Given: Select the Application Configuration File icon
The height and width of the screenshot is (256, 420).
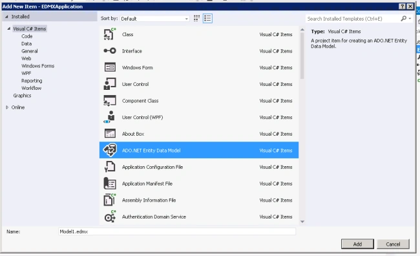Looking at the screenshot, I should tap(110, 167).
